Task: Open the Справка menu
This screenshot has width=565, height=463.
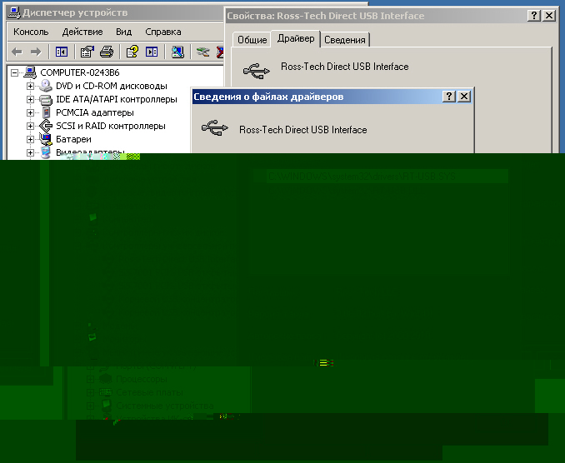Action: click(163, 32)
